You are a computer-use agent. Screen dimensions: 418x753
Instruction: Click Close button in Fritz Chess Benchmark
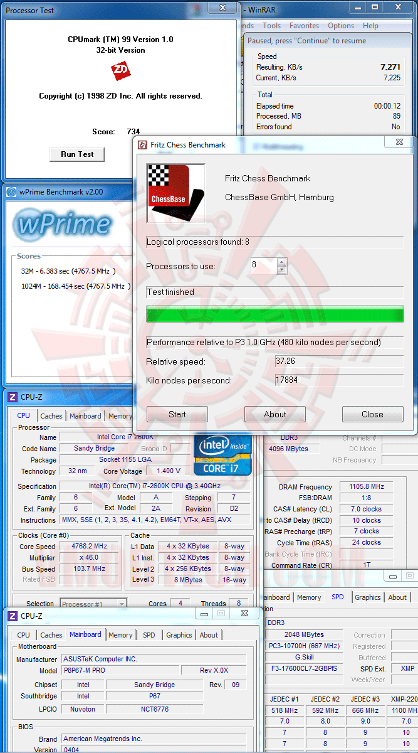pyautogui.click(x=372, y=414)
